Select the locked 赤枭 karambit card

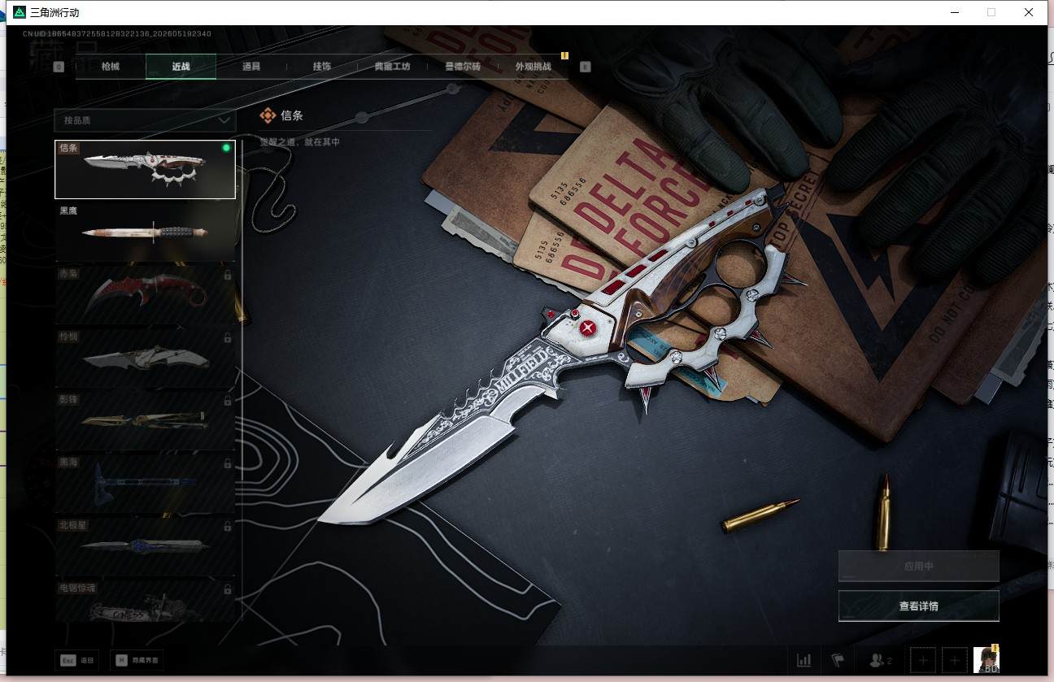click(x=145, y=293)
